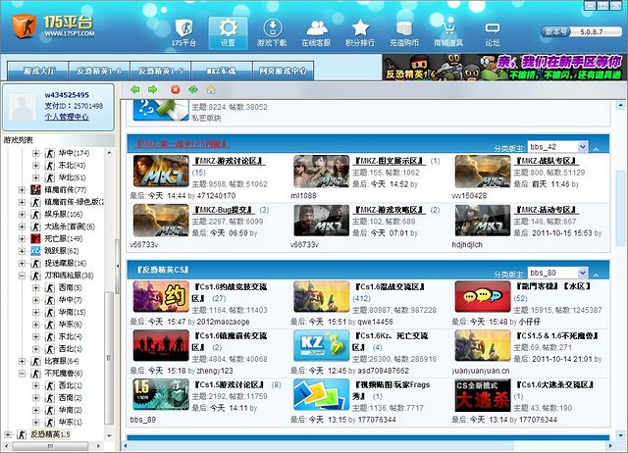Click the home icon in browser toolbar
The height and width of the screenshot is (453, 628).
point(211,89)
